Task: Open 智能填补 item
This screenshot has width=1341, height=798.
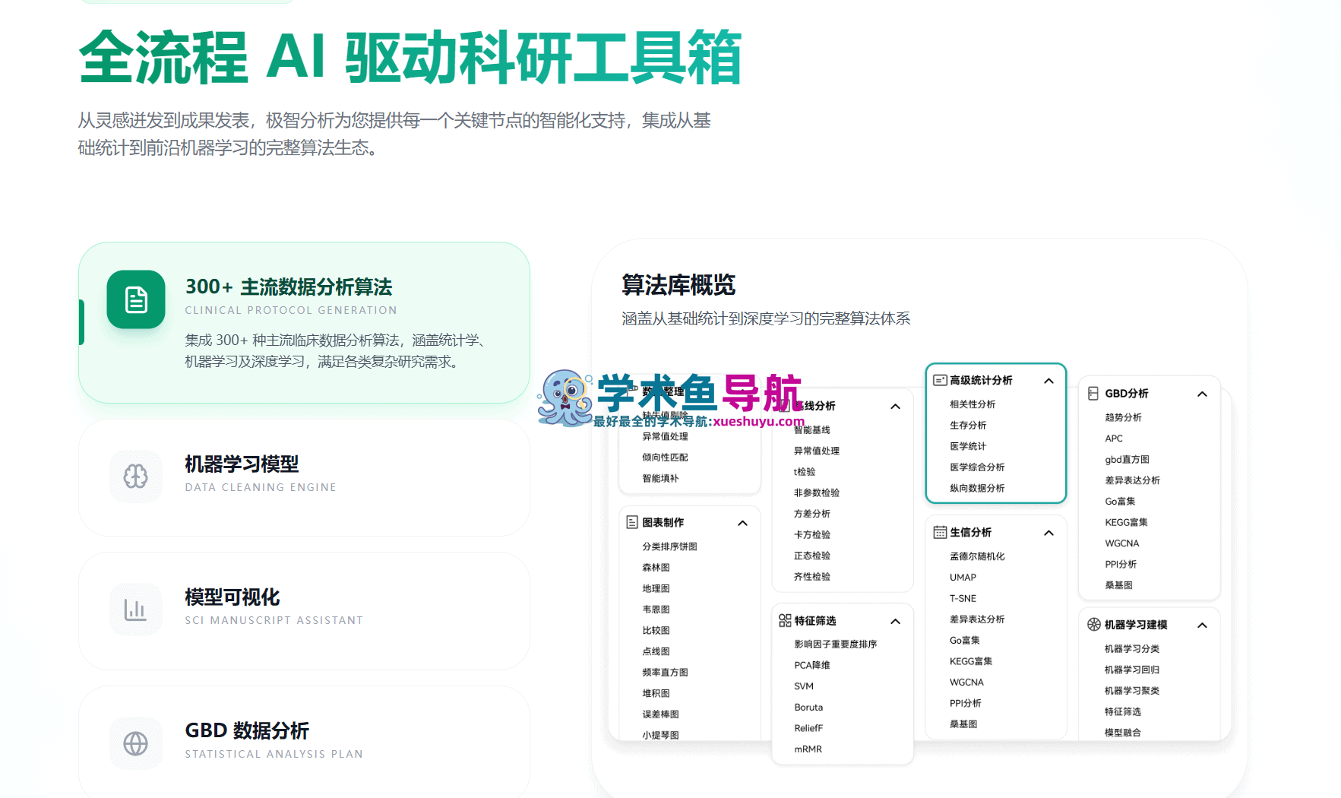Action: pyautogui.click(x=660, y=478)
